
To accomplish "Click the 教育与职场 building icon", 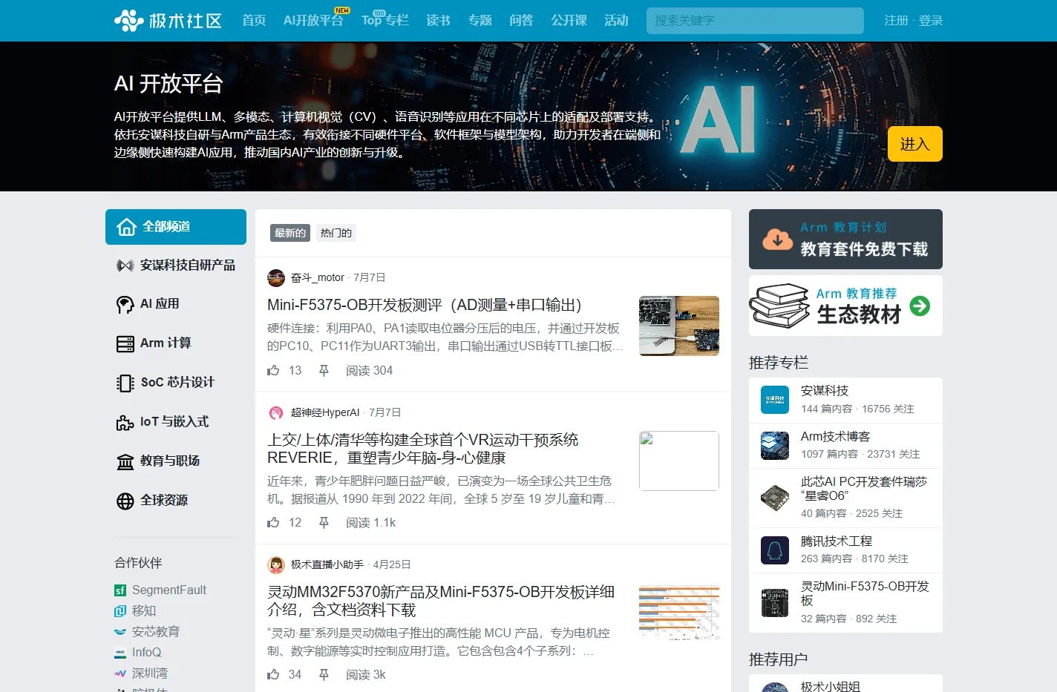I will [125, 461].
